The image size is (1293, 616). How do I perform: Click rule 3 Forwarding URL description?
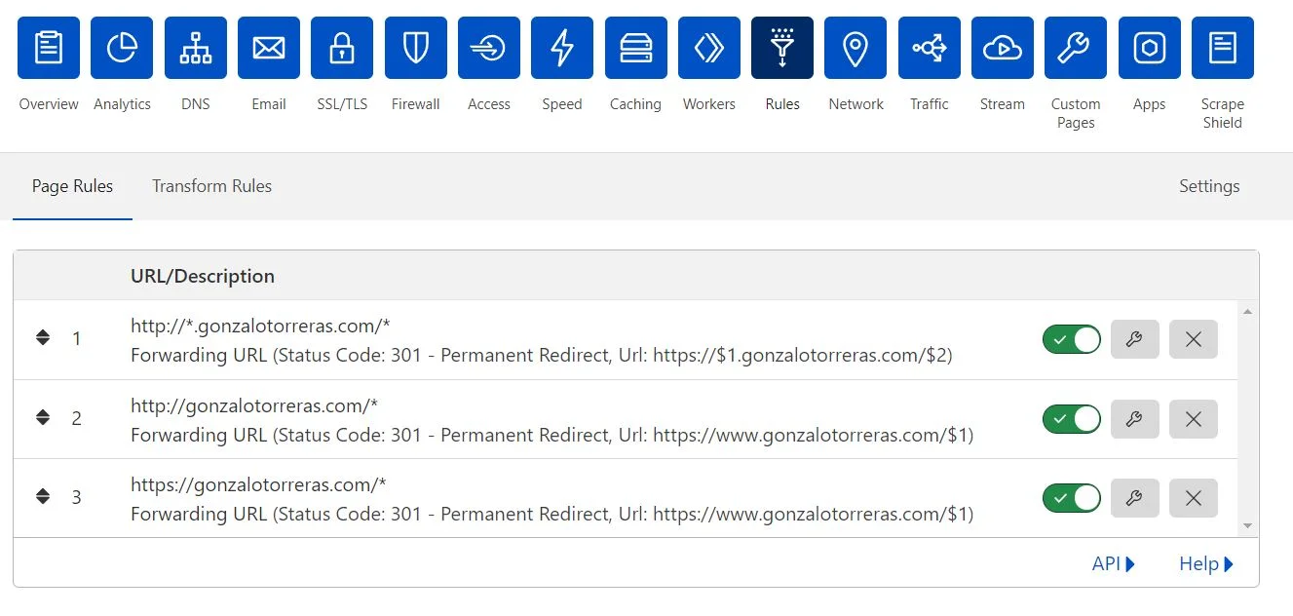[552, 514]
